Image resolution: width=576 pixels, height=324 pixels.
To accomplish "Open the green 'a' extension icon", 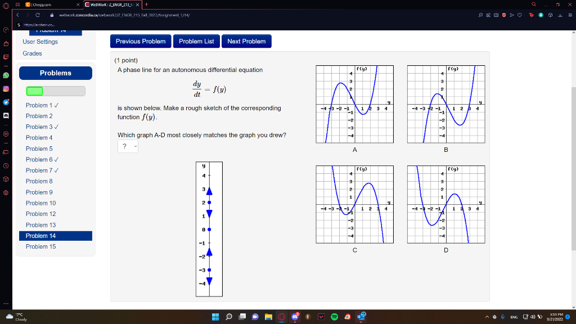I will 541,15.
